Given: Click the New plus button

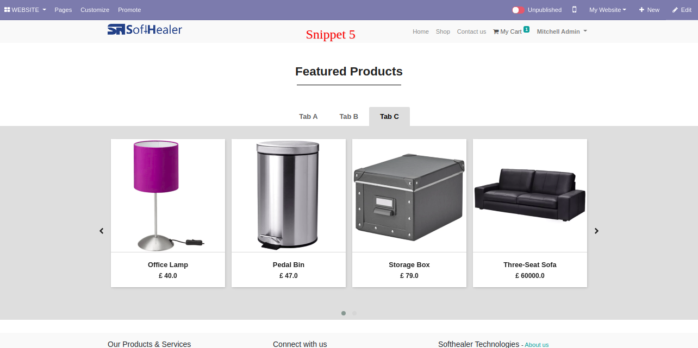Looking at the screenshot, I should (x=649, y=10).
